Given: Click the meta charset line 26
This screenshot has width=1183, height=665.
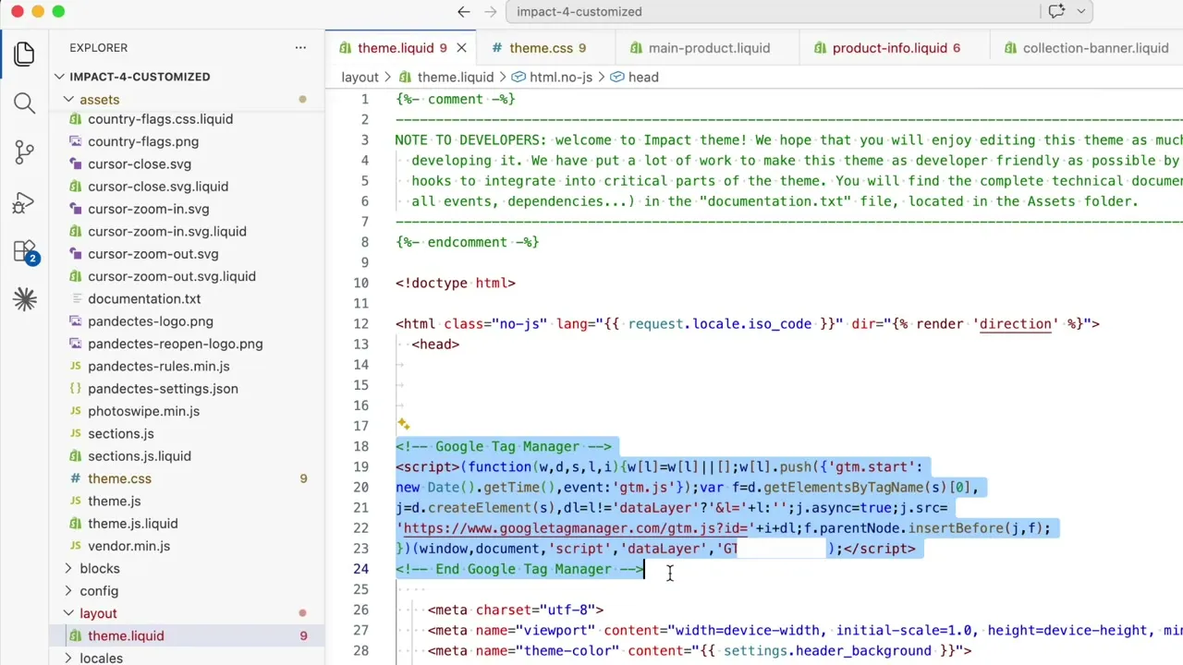Looking at the screenshot, I should tap(516, 610).
